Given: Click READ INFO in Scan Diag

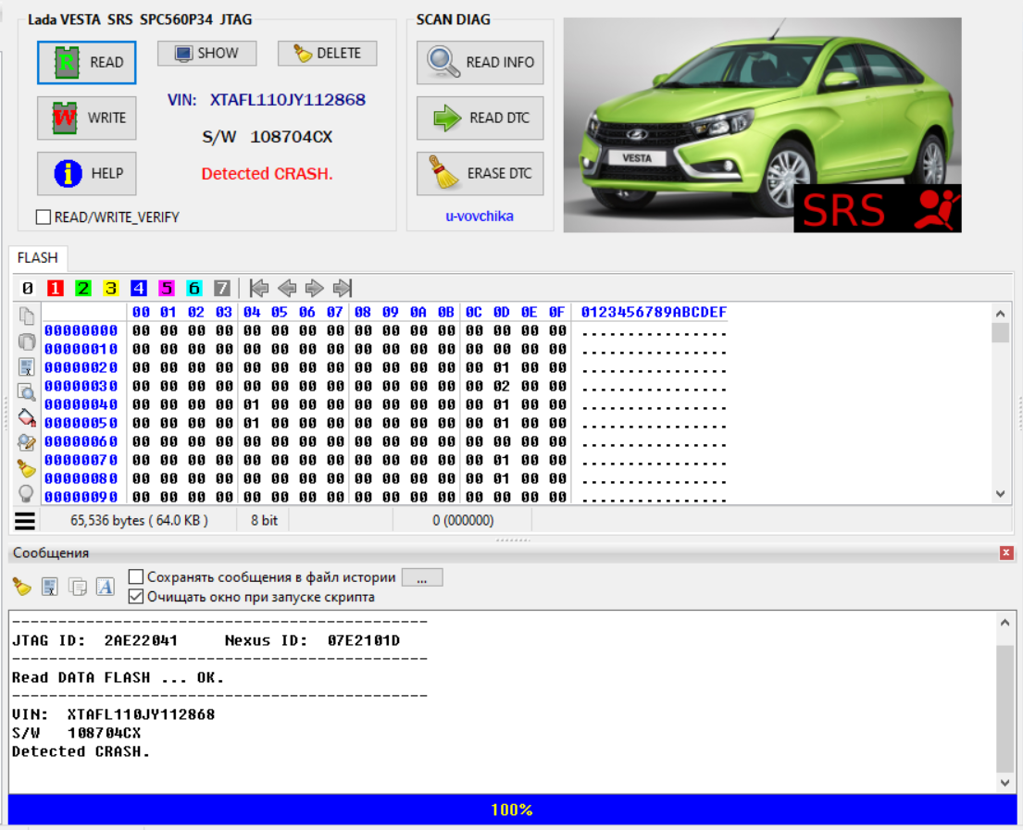Looking at the screenshot, I should pos(480,63).
